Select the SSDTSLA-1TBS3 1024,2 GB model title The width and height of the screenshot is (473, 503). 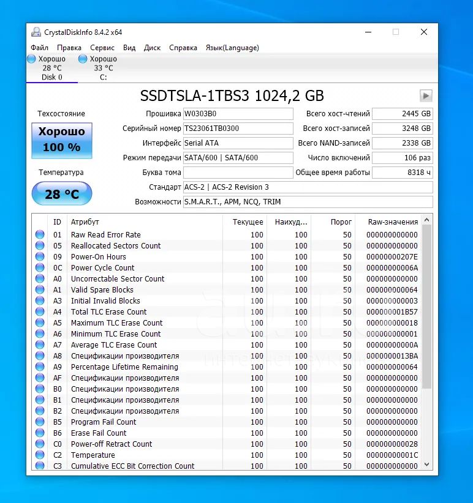click(232, 95)
